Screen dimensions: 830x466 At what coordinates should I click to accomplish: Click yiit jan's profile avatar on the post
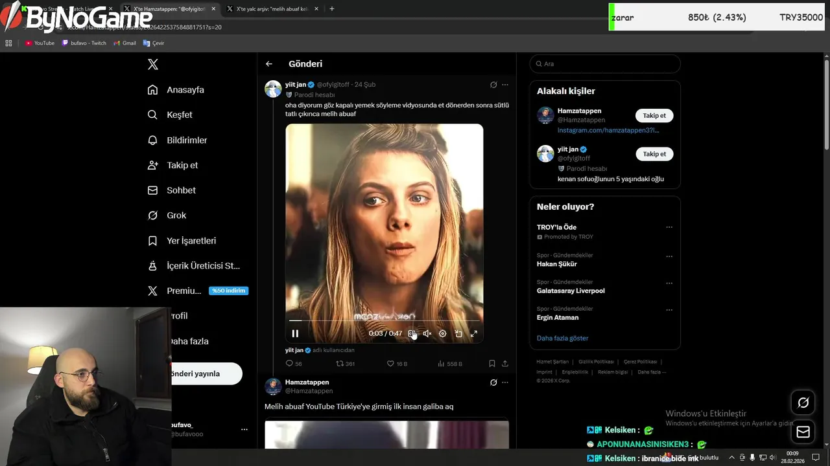point(273,89)
